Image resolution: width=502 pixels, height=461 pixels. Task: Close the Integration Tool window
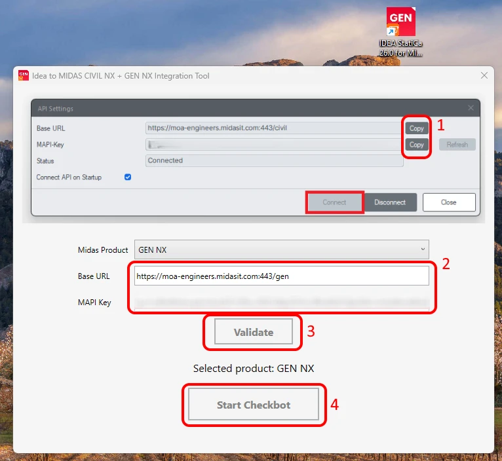click(x=484, y=75)
